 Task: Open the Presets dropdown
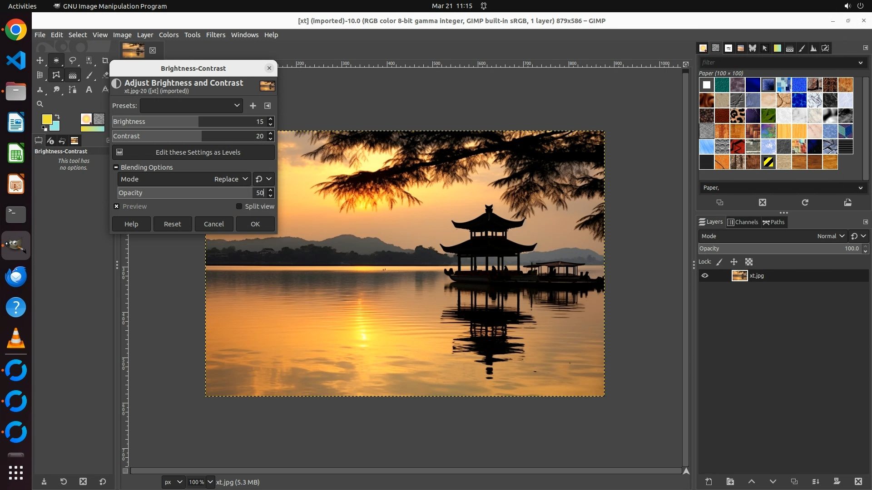[x=191, y=106]
